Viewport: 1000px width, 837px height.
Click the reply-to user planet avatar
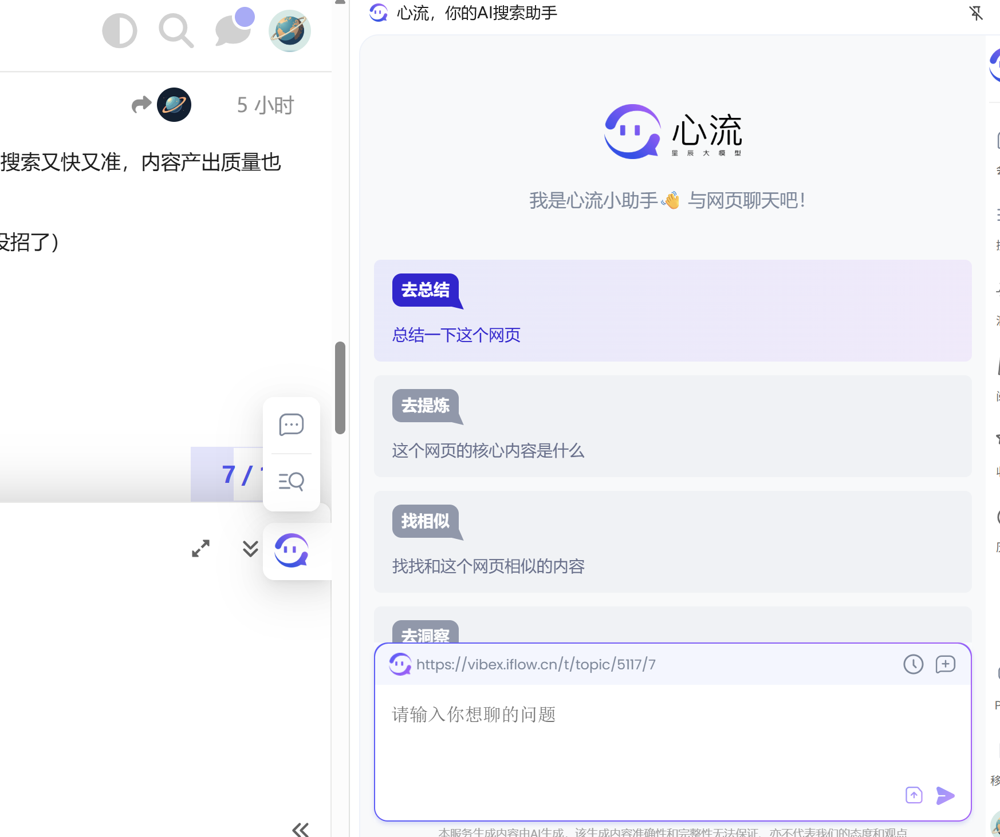click(x=174, y=105)
